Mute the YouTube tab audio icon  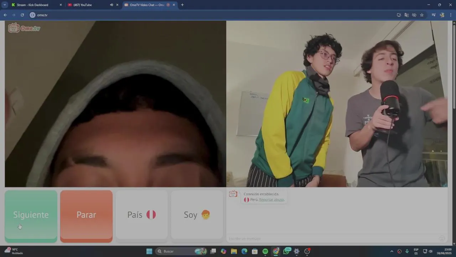click(112, 5)
